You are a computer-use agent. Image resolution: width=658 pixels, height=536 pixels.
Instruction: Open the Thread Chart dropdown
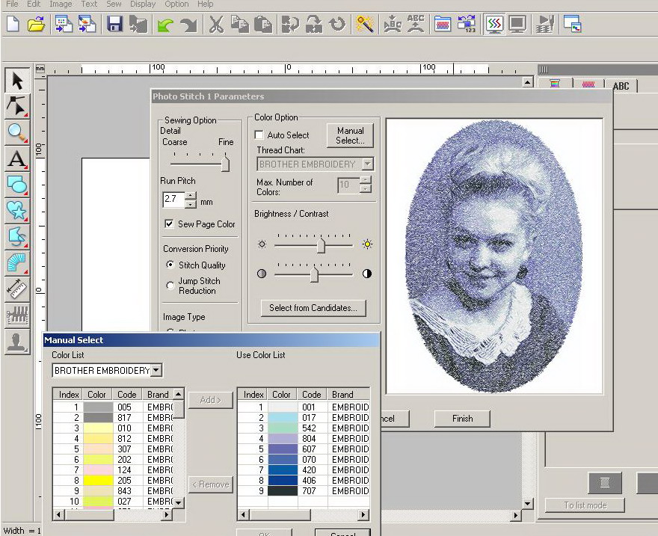367,164
